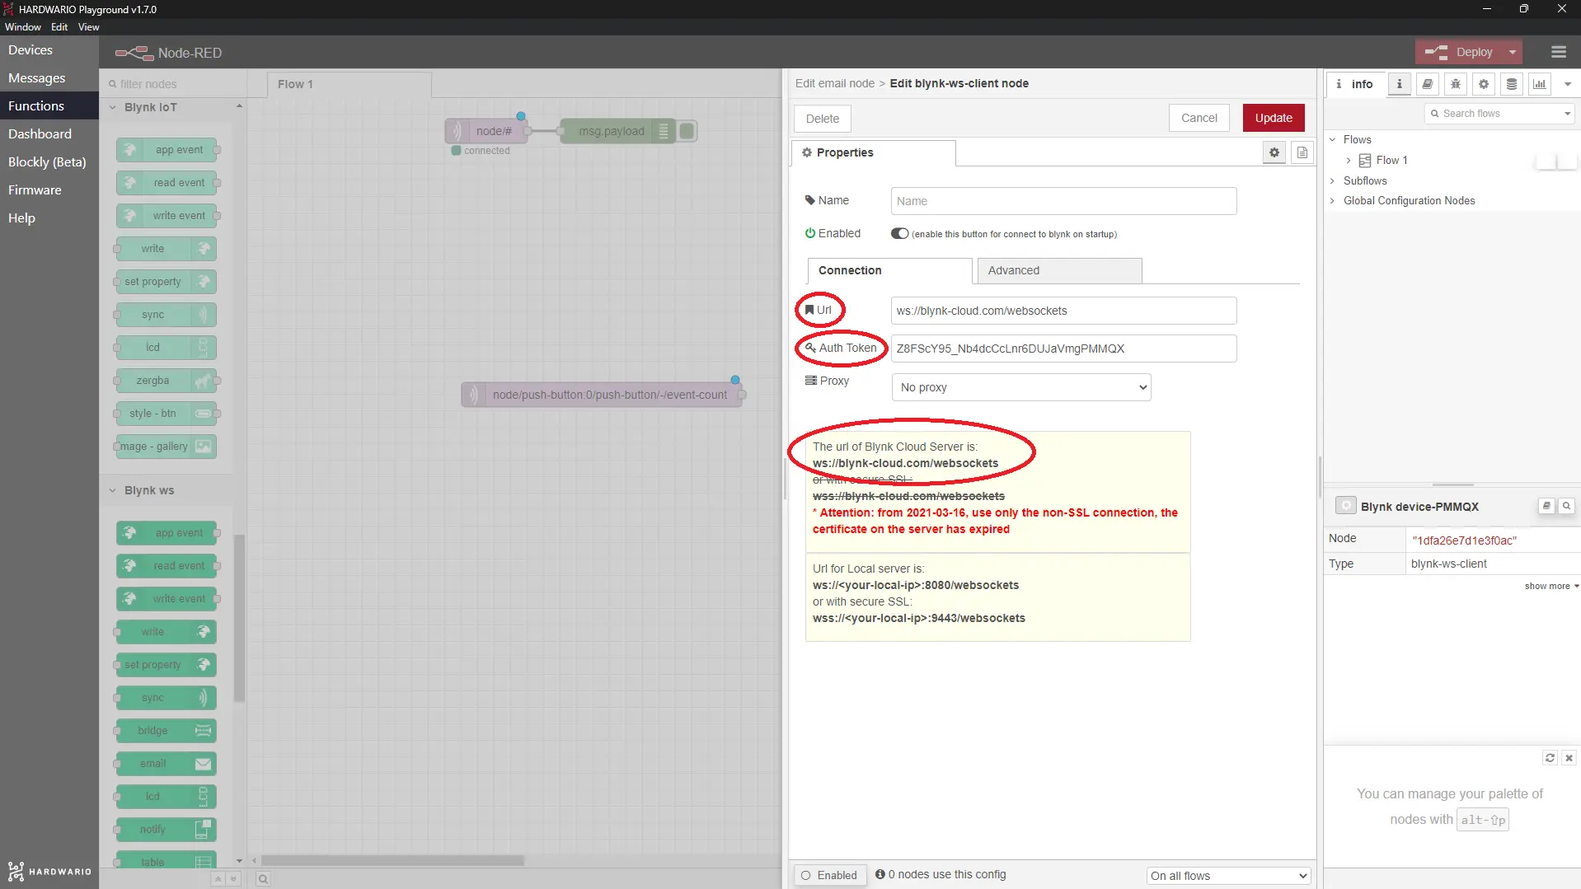Click the Url input field
Screen dimensions: 1581x889
click(x=1063, y=311)
